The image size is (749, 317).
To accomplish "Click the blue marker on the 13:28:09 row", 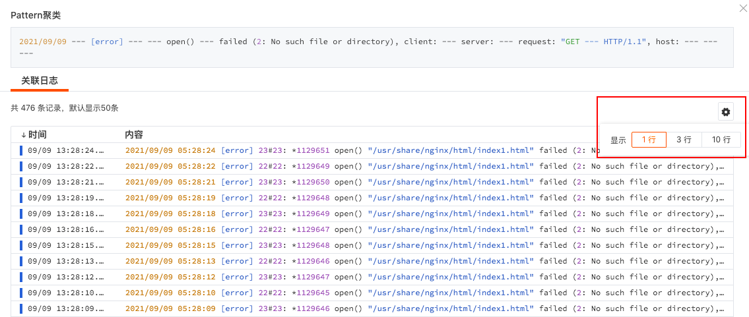I will pos(21,308).
